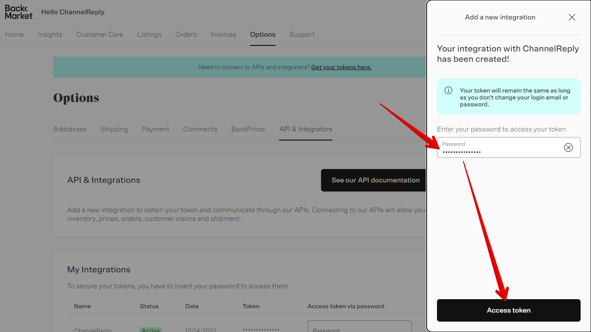Switch to the Addresses tab
This screenshot has height=332, width=591.
click(x=70, y=129)
